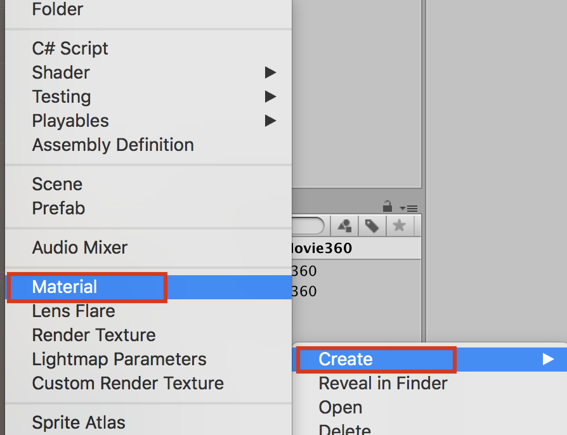Open the Project panel options menu
This screenshot has width=567, height=435.
(408, 207)
